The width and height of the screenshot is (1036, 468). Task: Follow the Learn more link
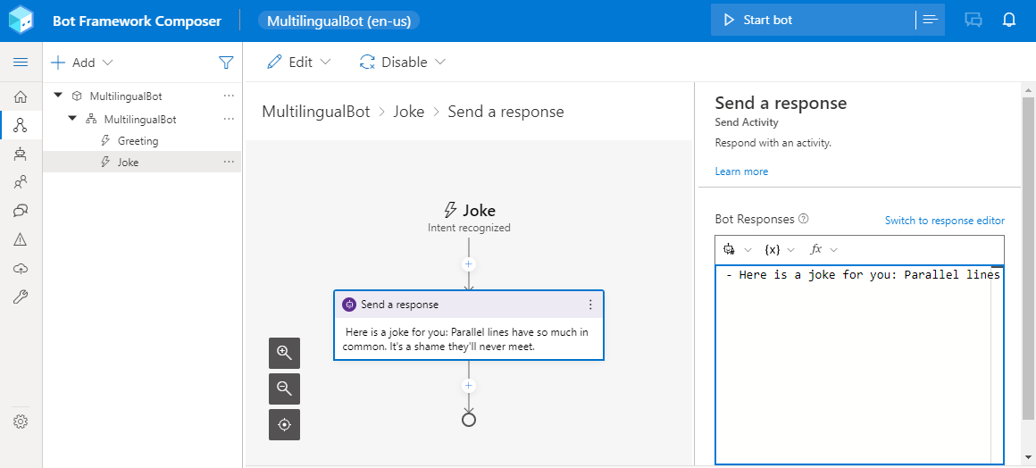tap(741, 171)
